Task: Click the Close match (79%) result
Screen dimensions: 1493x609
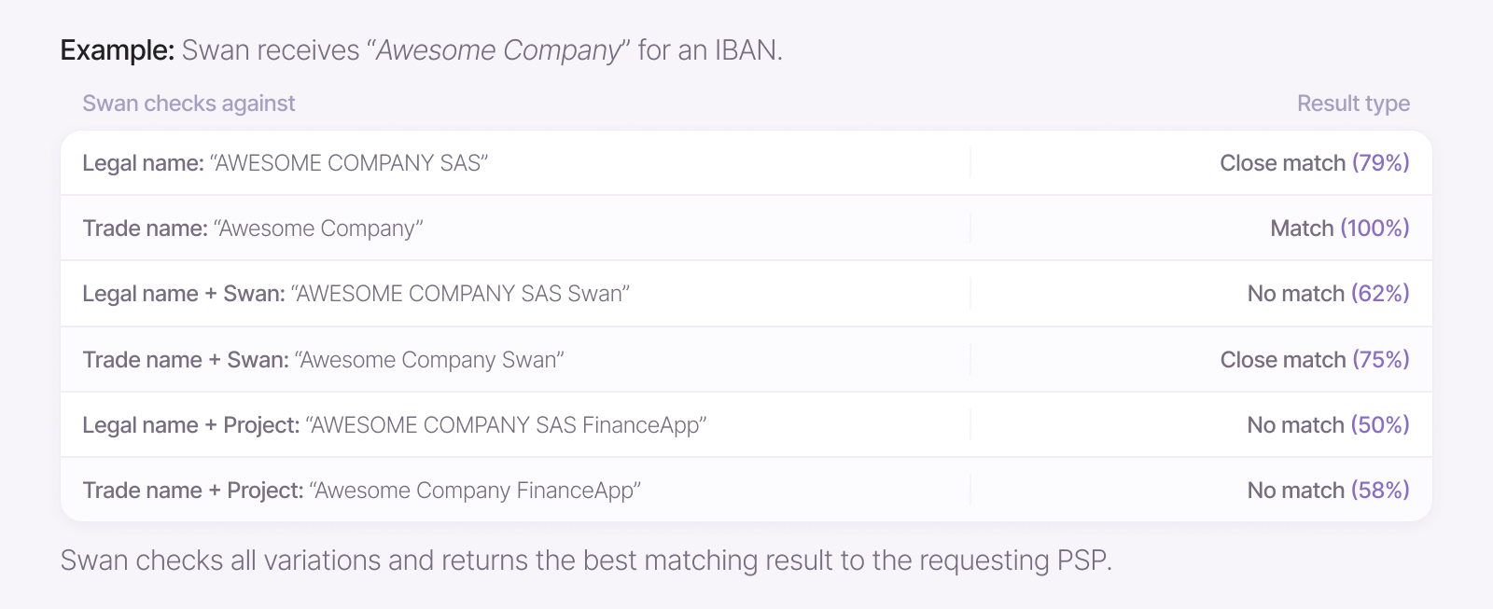Action: (1315, 163)
